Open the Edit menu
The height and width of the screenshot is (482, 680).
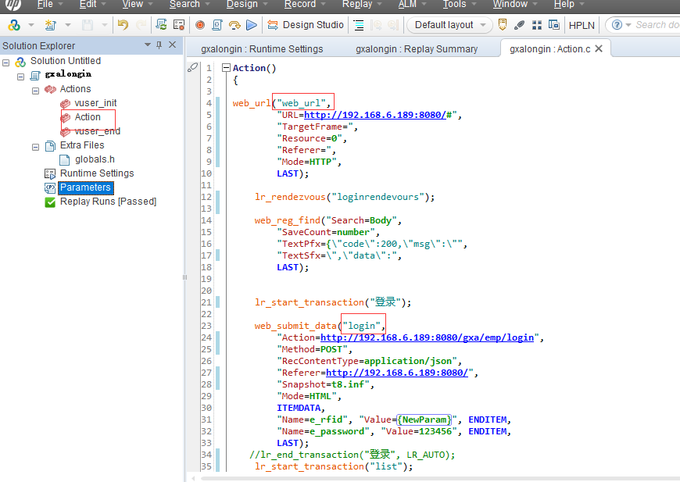point(88,5)
